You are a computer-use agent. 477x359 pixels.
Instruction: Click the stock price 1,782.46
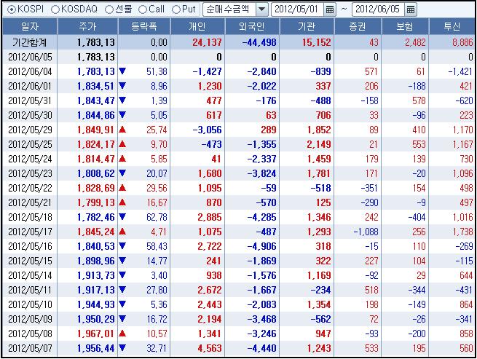[x=96, y=217]
